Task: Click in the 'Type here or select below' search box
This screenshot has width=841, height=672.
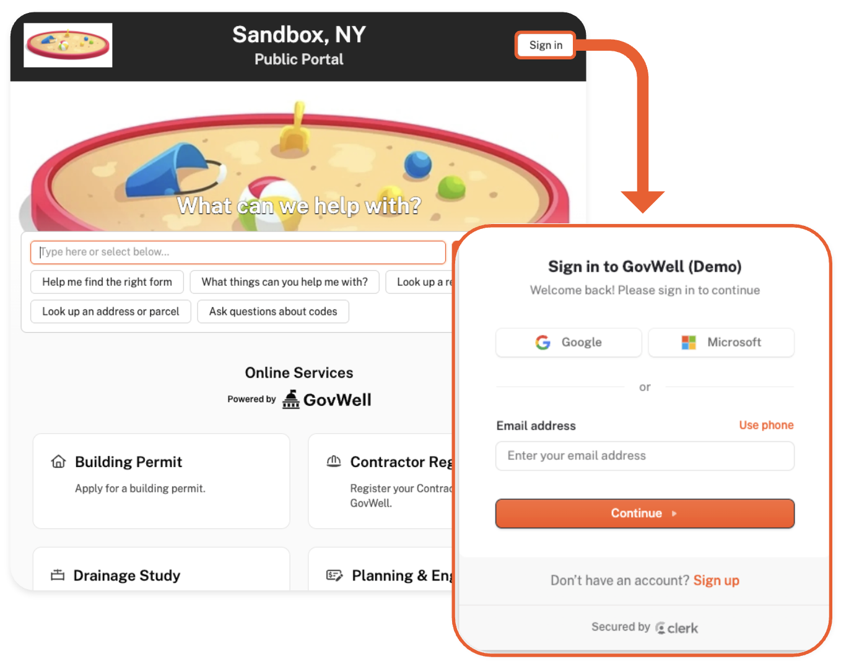Action: (238, 252)
